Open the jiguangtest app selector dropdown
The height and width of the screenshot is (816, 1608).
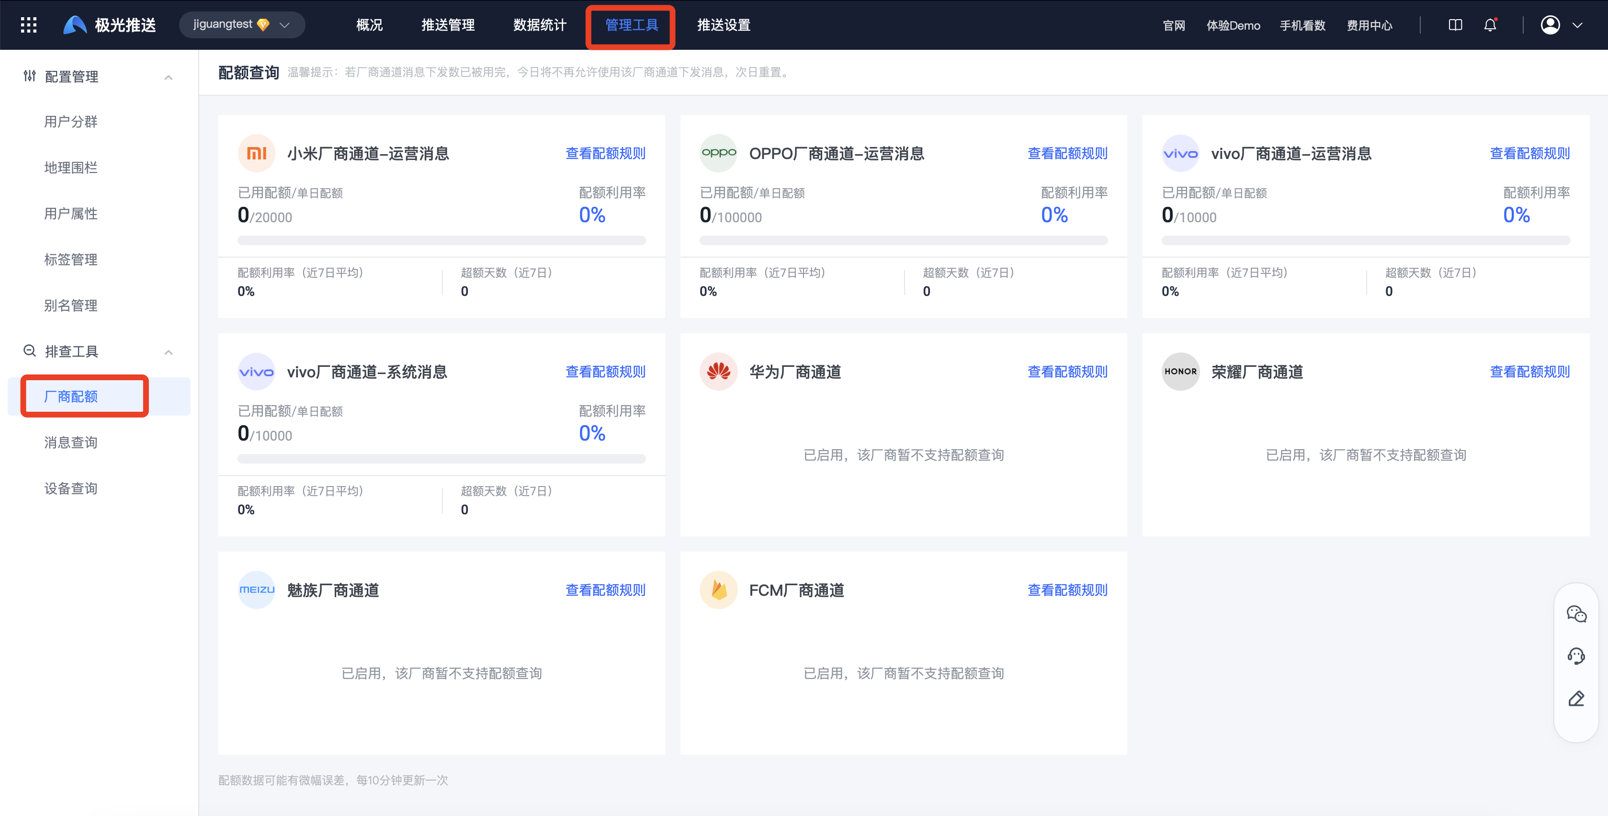click(x=241, y=25)
